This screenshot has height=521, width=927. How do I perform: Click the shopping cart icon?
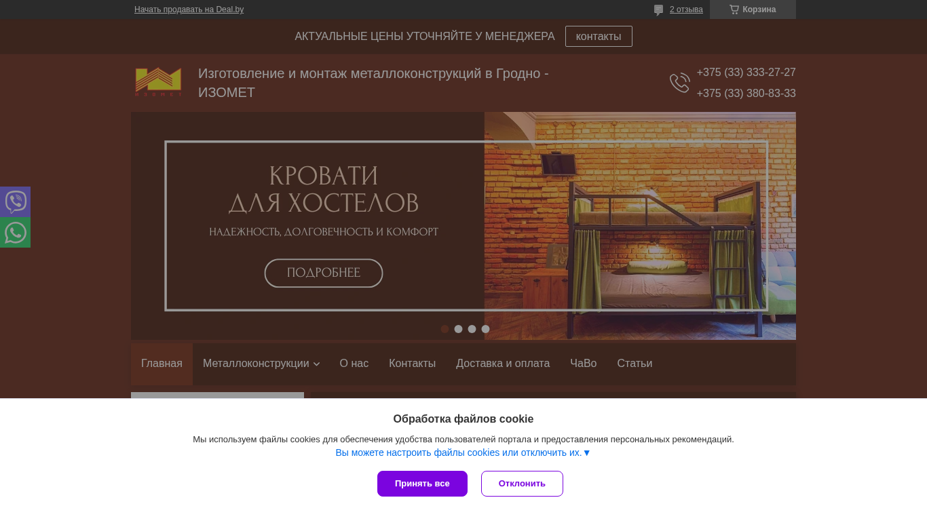click(734, 9)
